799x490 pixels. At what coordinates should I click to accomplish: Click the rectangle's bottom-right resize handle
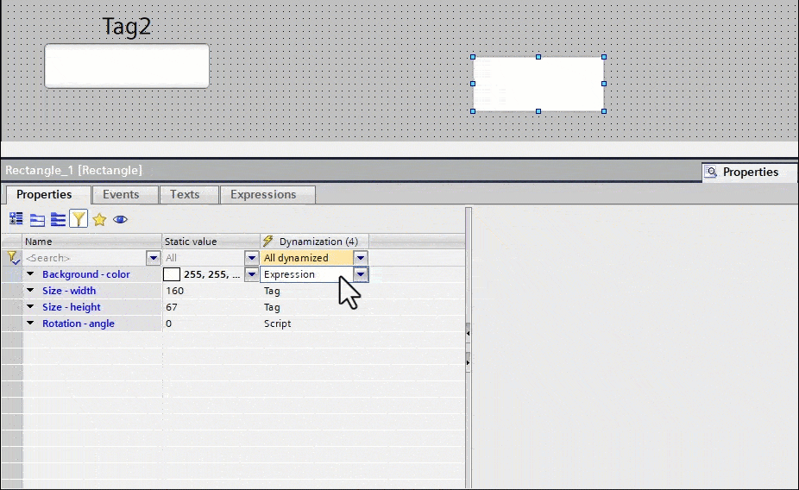point(604,111)
